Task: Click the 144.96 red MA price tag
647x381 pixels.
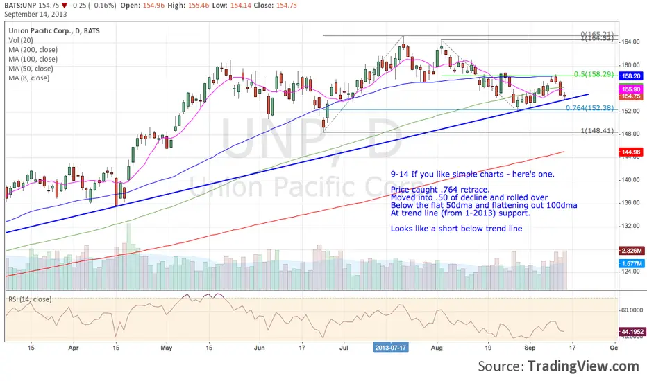Action: [x=630, y=152]
